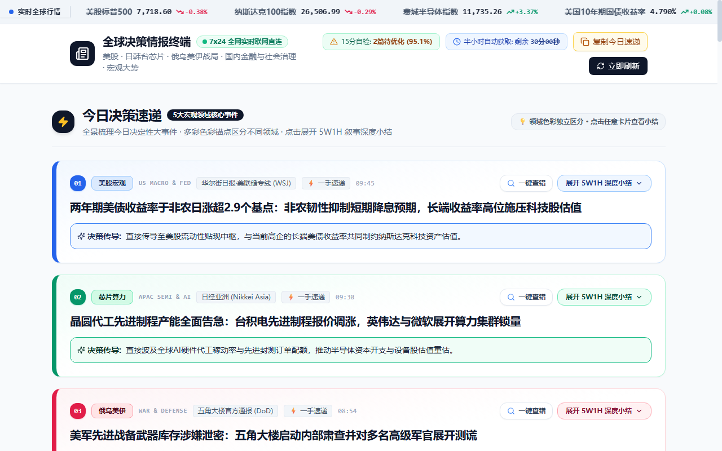Viewport: 722px width, 451px height.
Task: Click 一键查错 on the 芯片算力 card
Action: pyautogui.click(x=526, y=297)
